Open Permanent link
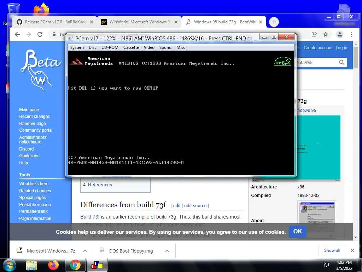Image resolution: width=362 pixels, height=272 pixels. coord(34,211)
